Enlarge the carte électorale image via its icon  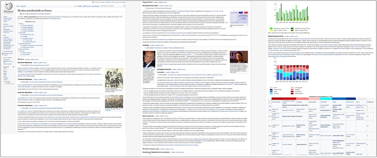coord(247,25)
